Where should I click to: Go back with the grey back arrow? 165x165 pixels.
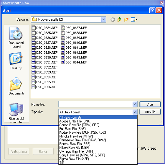coord(113,19)
